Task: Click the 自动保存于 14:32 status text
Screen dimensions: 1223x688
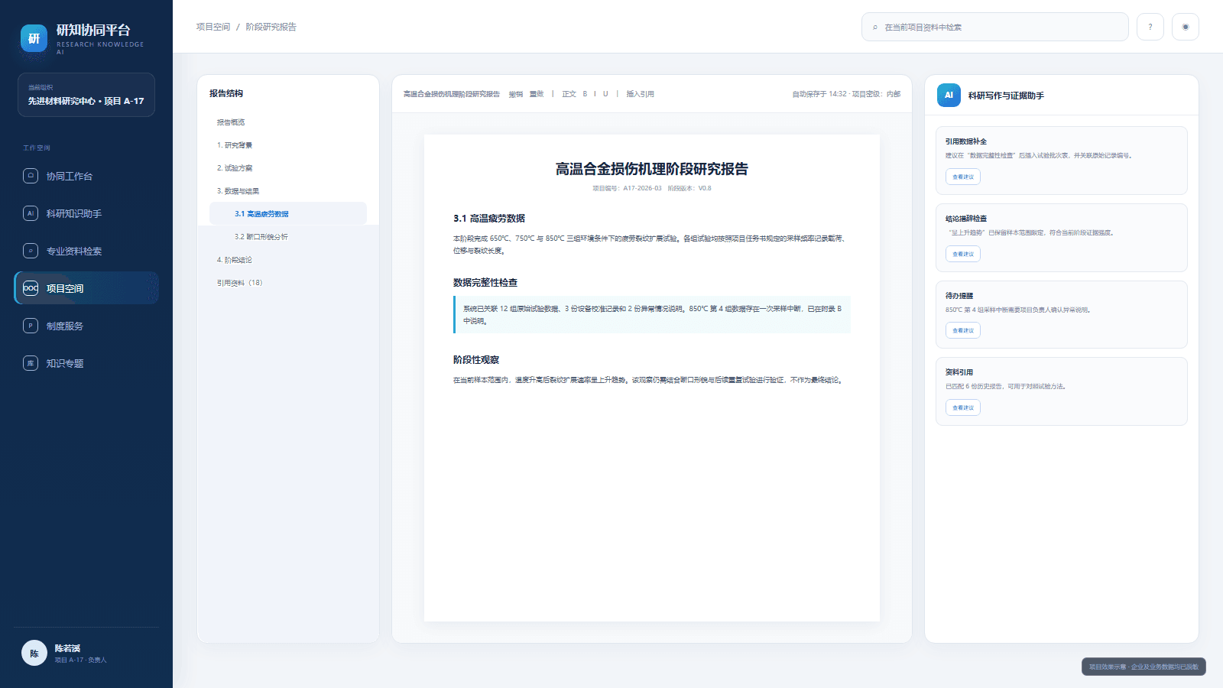Action: 819,94
